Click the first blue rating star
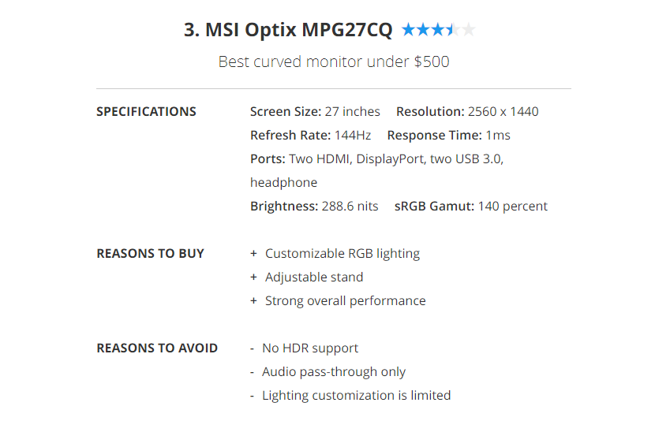 pyautogui.click(x=408, y=31)
